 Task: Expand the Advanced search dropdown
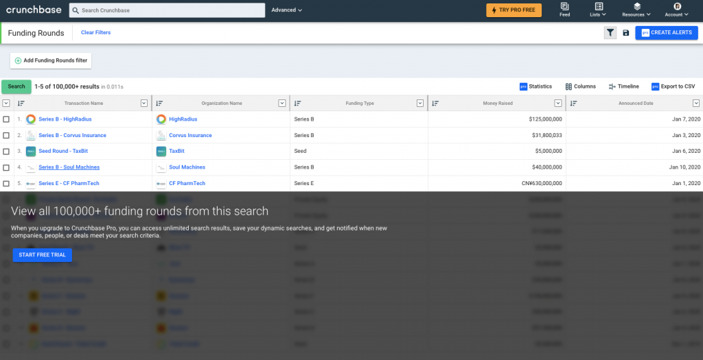pyautogui.click(x=286, y=10)
